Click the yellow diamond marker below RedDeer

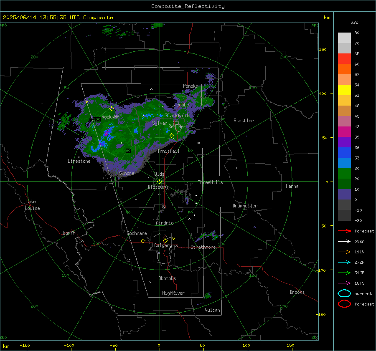172,136
